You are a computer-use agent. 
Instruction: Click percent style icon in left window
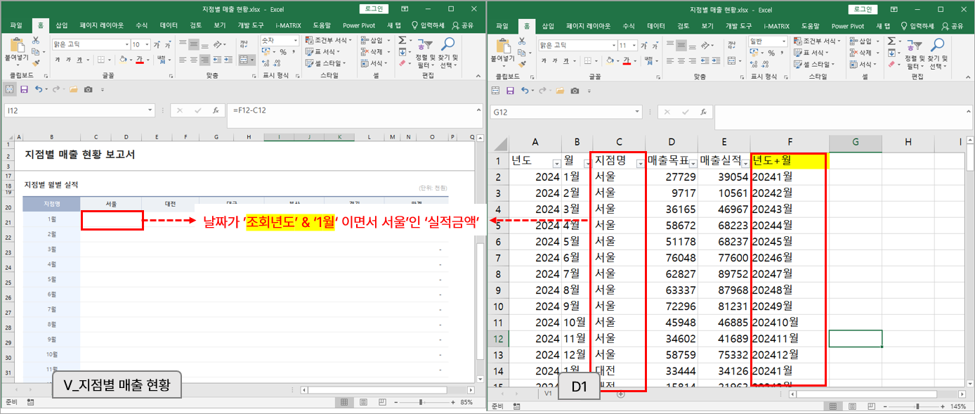click(282, 52)
